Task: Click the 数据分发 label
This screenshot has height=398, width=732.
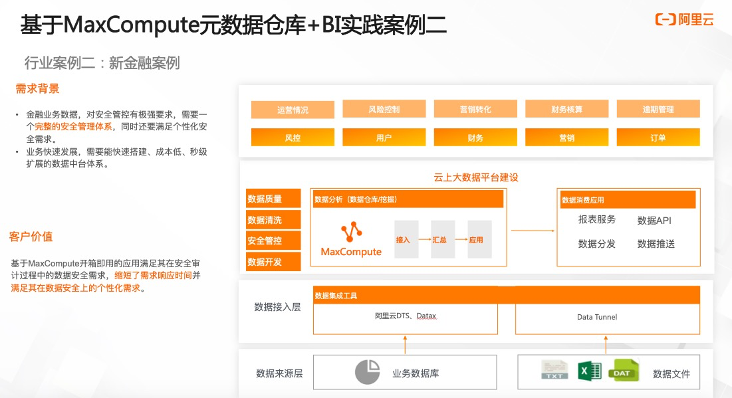Action: (x=596, y=244)
